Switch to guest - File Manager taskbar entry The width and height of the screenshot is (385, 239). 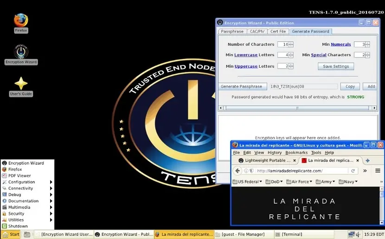coord(244,234)
